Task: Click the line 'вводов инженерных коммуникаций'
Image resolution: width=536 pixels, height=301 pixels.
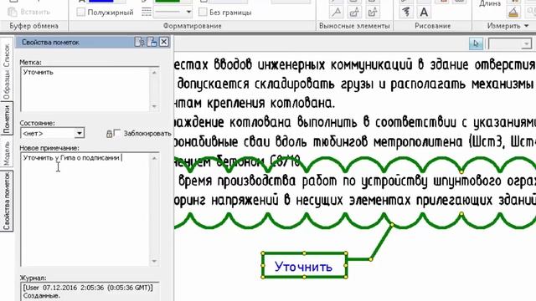Action: pos(355,64)
